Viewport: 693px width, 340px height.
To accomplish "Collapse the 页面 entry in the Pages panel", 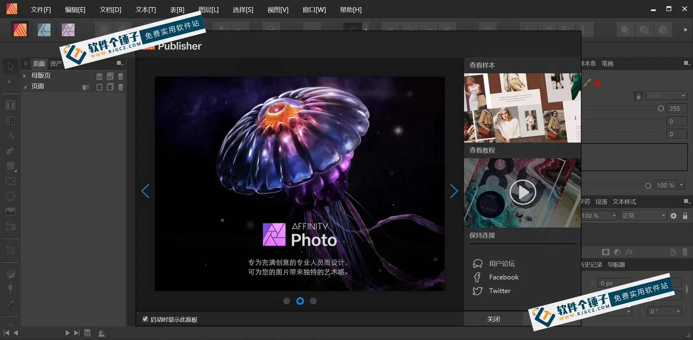I will point(25,86).
